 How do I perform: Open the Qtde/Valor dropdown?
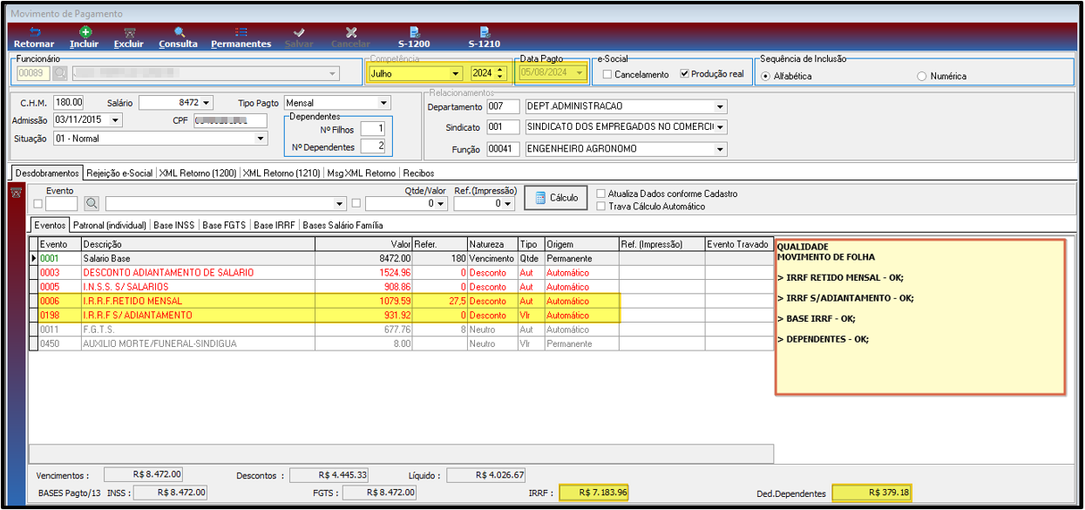click(442, 204)
